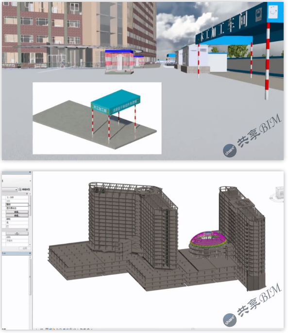Select the greyed 100 scale value field

pos(17,201)
